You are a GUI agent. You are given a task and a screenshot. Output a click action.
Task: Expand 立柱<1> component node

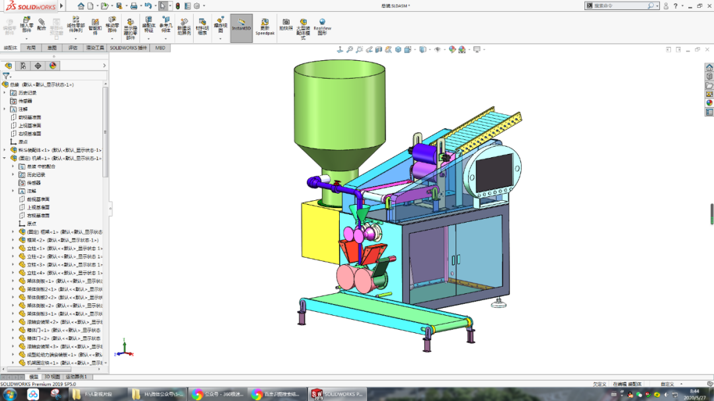[x=13, y=248]
